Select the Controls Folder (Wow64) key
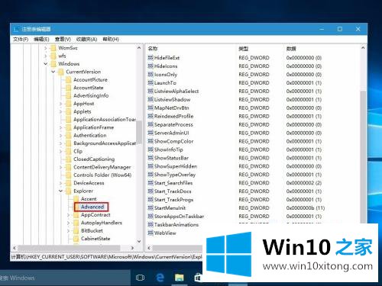The height and width of the screenshot is (286, 382). tap(102, 175)
